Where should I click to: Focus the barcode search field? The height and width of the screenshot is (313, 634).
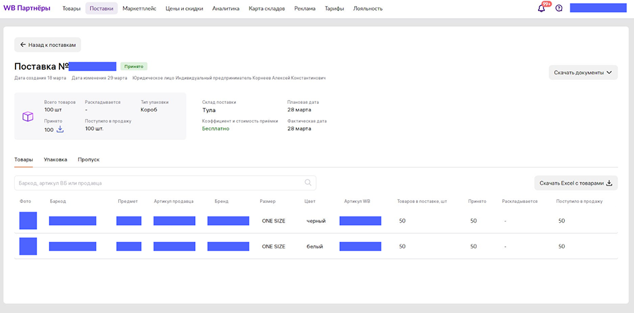point(165,183)
